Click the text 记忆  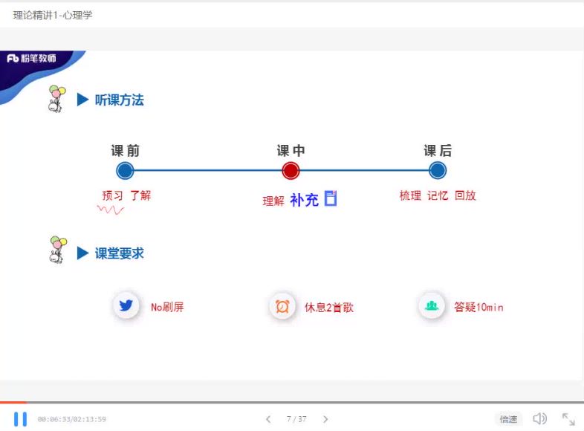[x=438, y=195]
